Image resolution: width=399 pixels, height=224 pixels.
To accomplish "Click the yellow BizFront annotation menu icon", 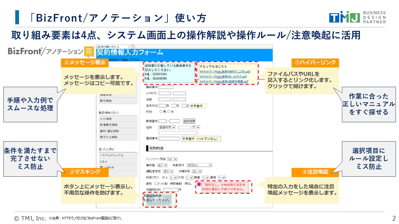I will [x=89, y=51].
